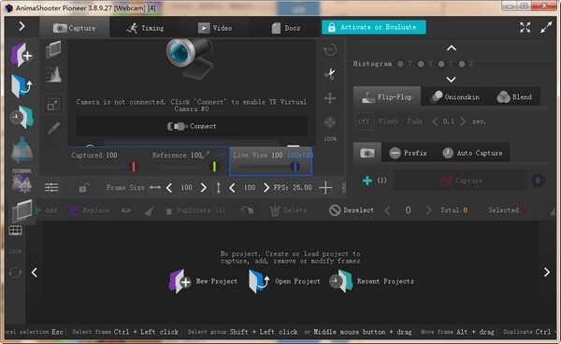The width and height of the screenshot is (561, 344).
Task: Click Recent Projects in the frames area
Action: pyautogui.click(x=371, y=281)
